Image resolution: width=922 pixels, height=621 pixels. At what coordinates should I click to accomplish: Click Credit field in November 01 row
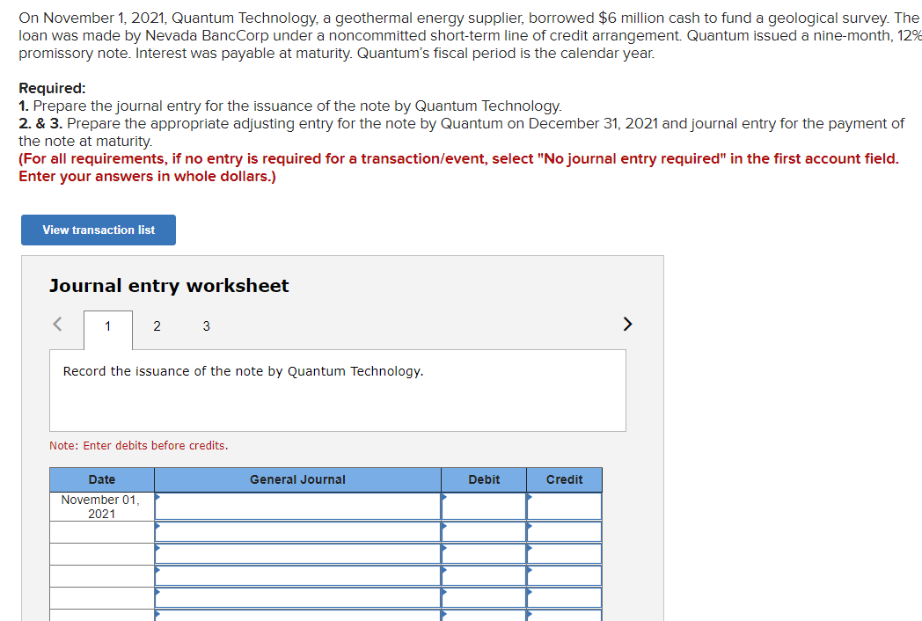(565, 507)
